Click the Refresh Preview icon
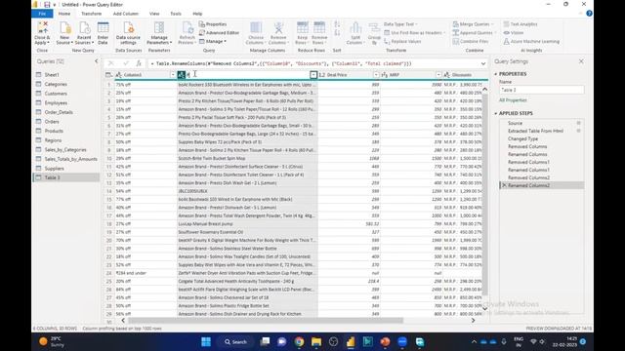The height and width of the screenshot is (351, 625). point(187,28)
